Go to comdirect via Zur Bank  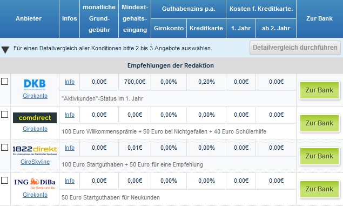(319, 123)
